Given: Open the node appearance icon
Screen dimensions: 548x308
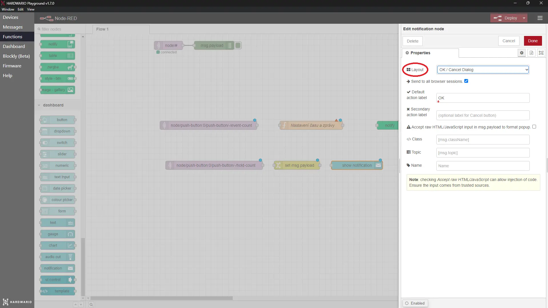Looking at the screenshot, I should [541, 53].
